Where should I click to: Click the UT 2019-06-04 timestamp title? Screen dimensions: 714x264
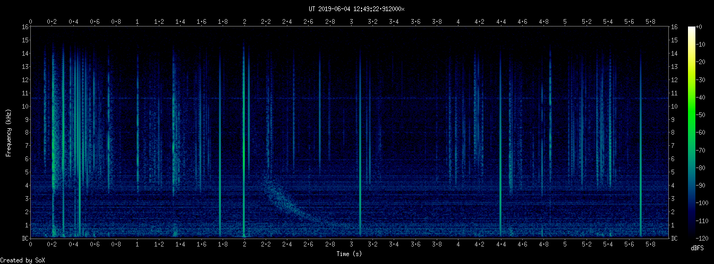[x=356, y=9]
